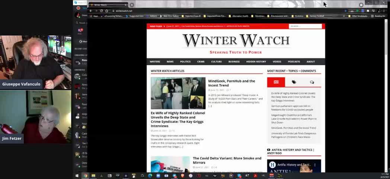Viewport: 390px width, 179px height.
Task: Click the Skype Meet Now button
Action: 83,42
